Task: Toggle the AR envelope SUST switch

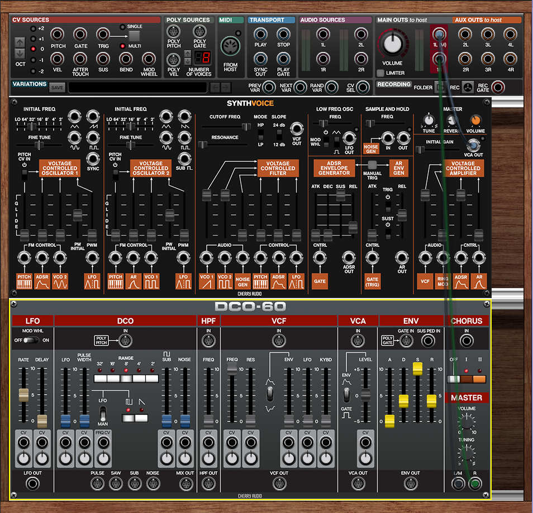Action: coord(388,233)
